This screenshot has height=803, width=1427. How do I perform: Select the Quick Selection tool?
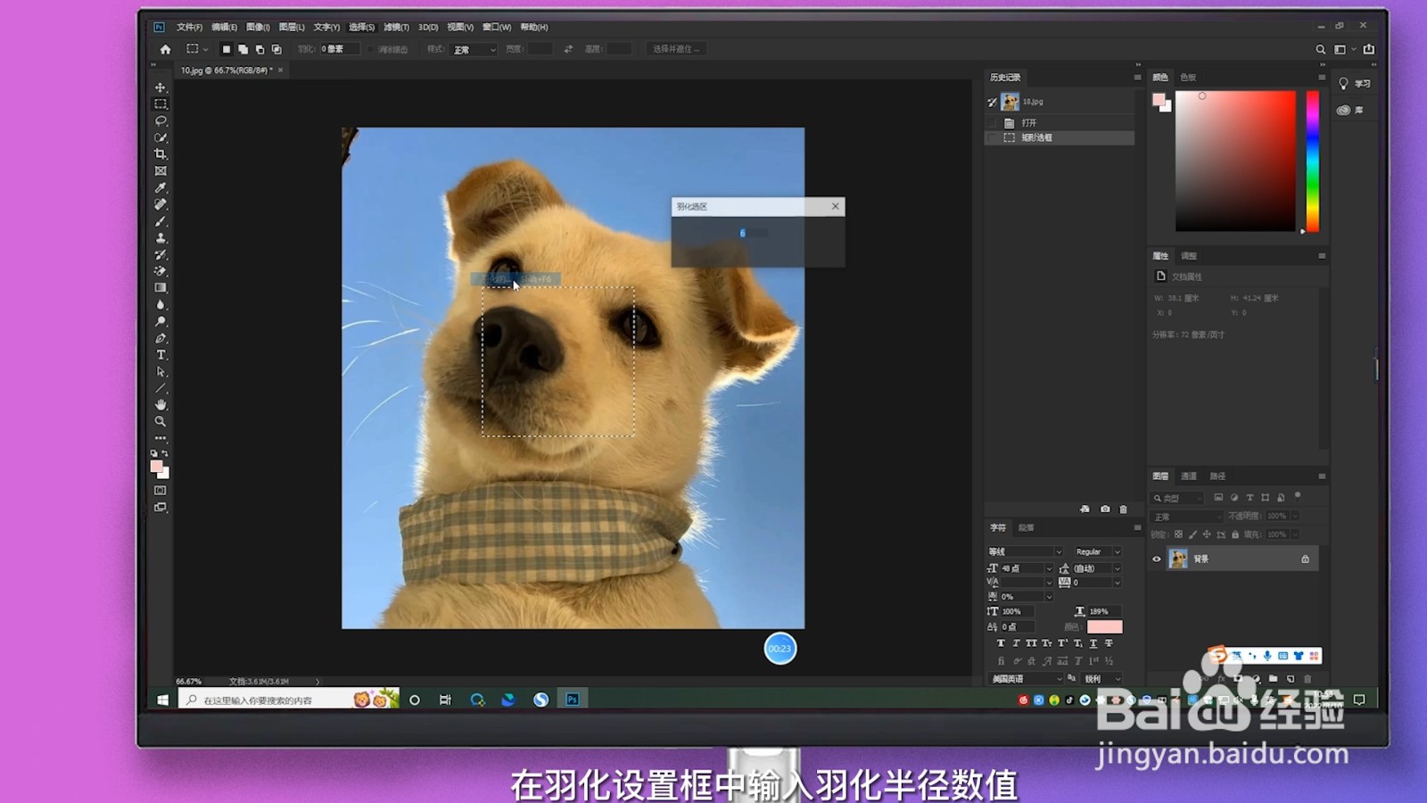(x=161, y=137)
